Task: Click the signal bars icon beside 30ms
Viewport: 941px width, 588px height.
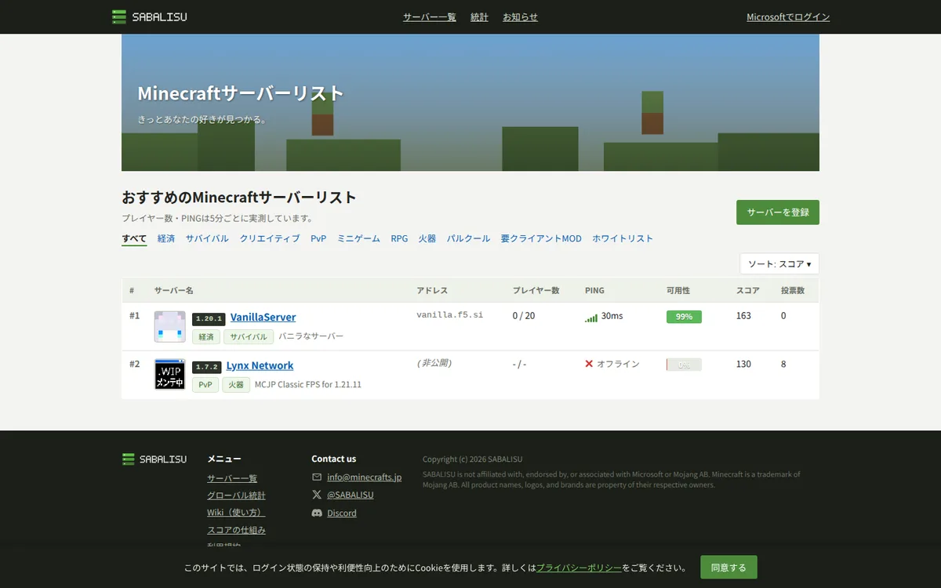Action: tap(591, 318)
